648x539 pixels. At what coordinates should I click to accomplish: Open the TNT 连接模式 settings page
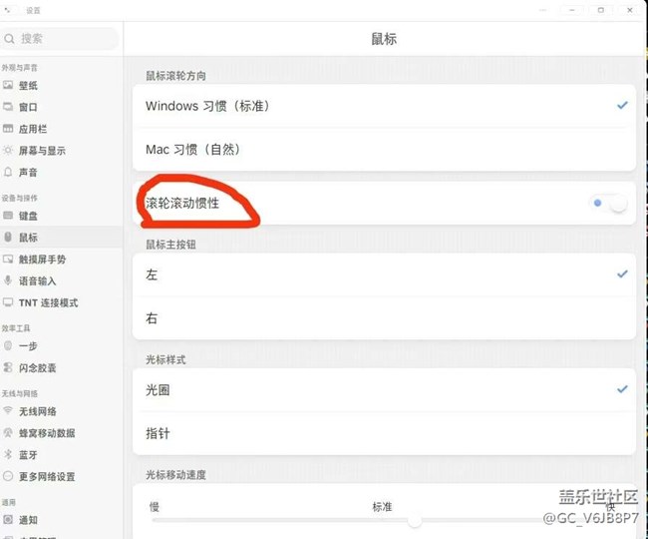[48, 303]
